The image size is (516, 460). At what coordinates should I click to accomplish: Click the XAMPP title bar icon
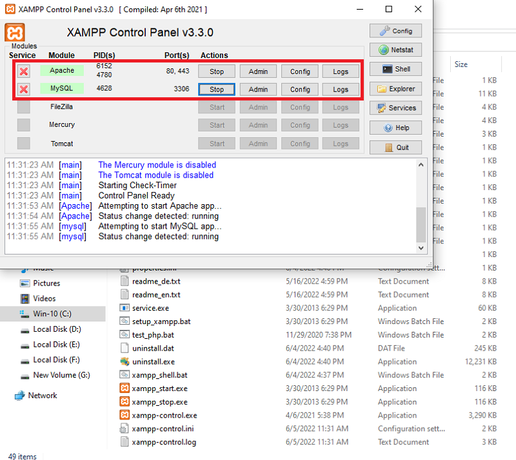pyautogui.click(x=10, y=9)
